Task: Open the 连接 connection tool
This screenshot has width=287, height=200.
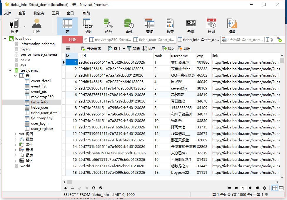Action: [14, 26]
